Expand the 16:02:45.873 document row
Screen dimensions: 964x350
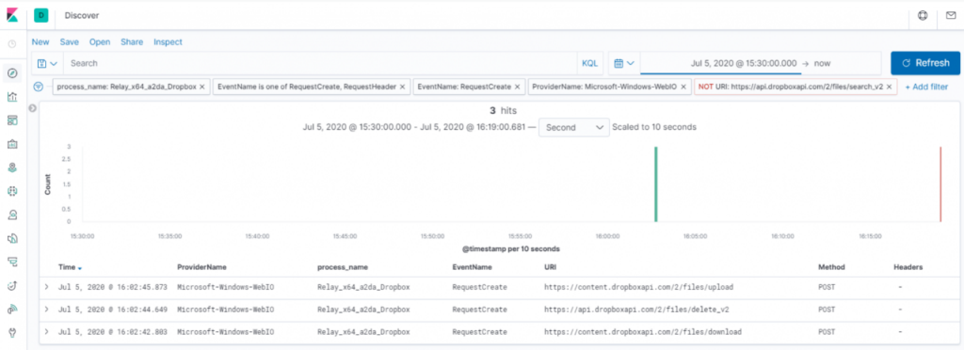[47, 287]
